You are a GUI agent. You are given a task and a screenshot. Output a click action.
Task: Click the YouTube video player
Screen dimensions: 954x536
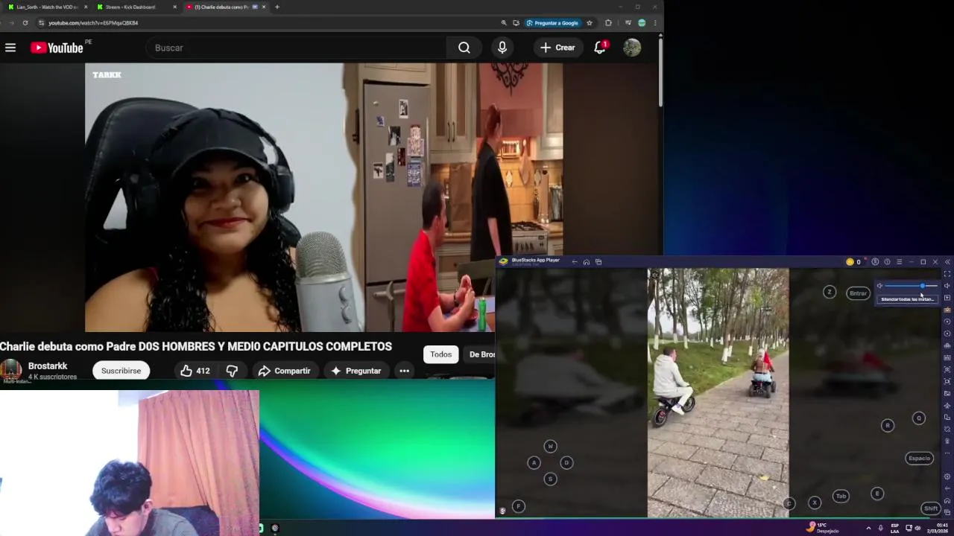pyautogui.click(x=323, y=197)
